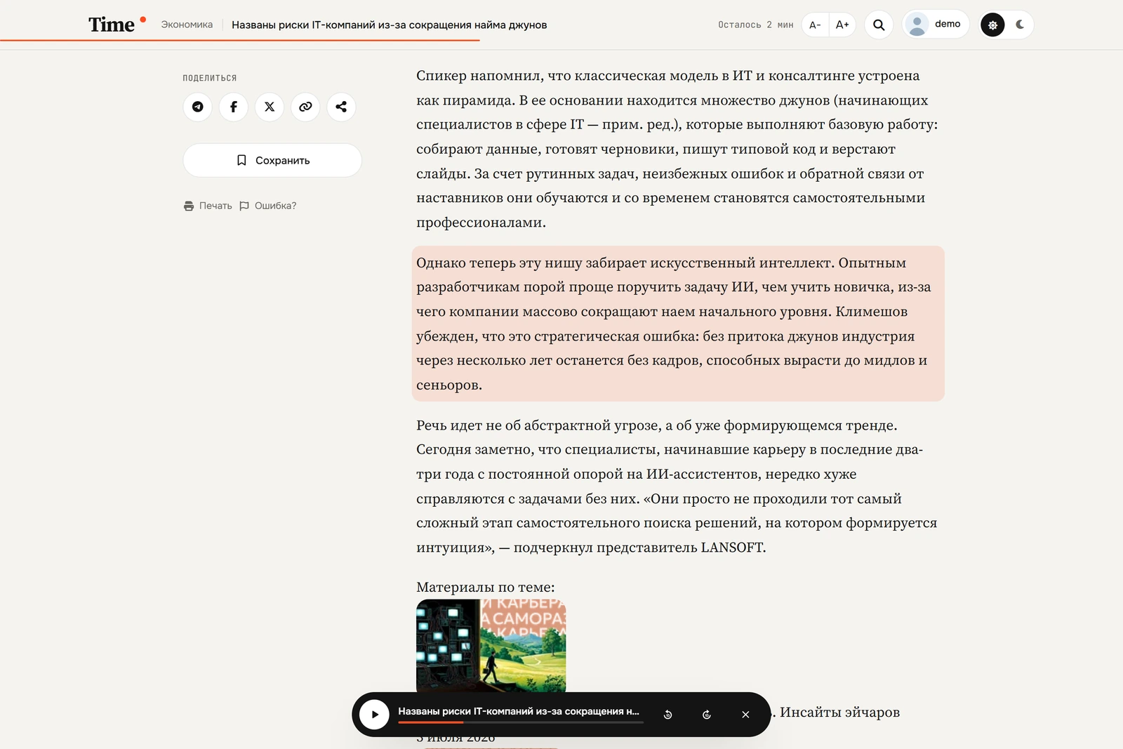Viewport: 1123px width, 749px height.
Task: Click "Инсайты эйчаров" related link text
Action: tap(839, 712)
